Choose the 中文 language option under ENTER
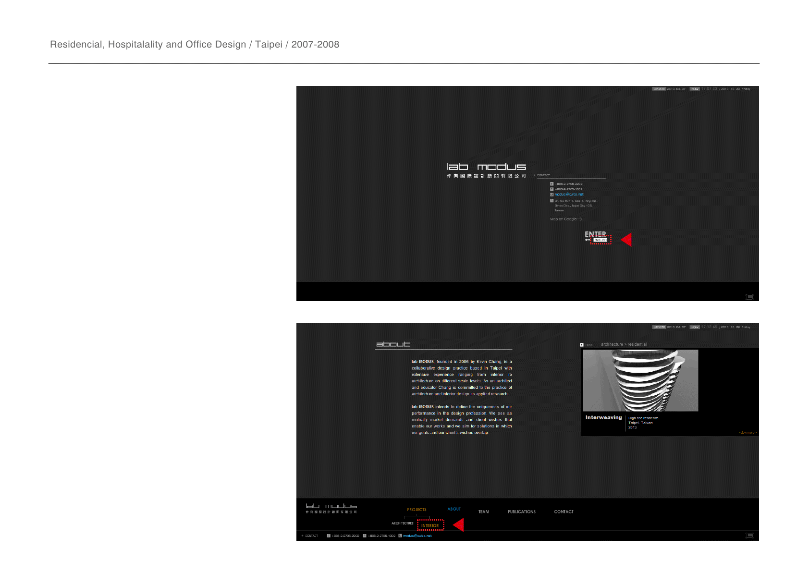 point(588,240)
